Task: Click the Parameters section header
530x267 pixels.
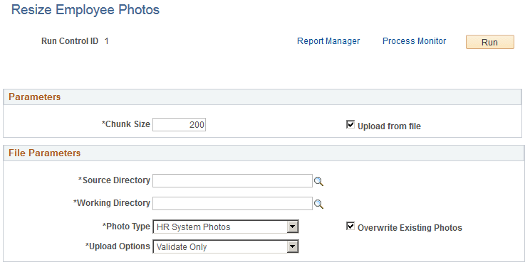Action: (262, 97)
